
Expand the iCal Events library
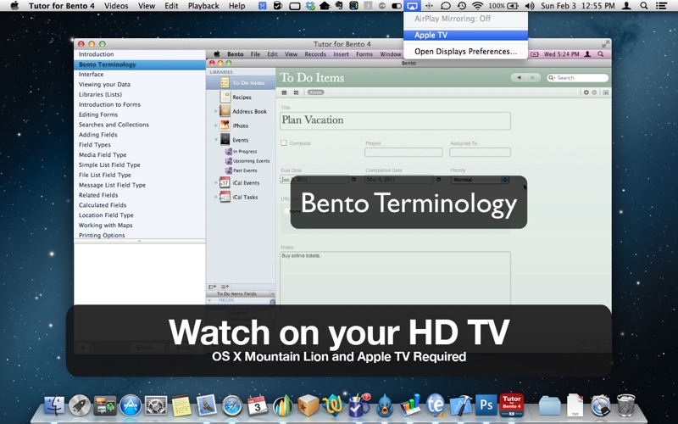216,182
